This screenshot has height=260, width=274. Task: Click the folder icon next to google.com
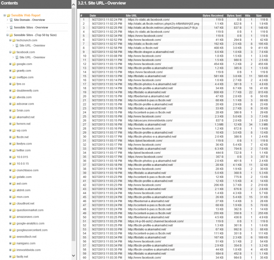(14, 64)
